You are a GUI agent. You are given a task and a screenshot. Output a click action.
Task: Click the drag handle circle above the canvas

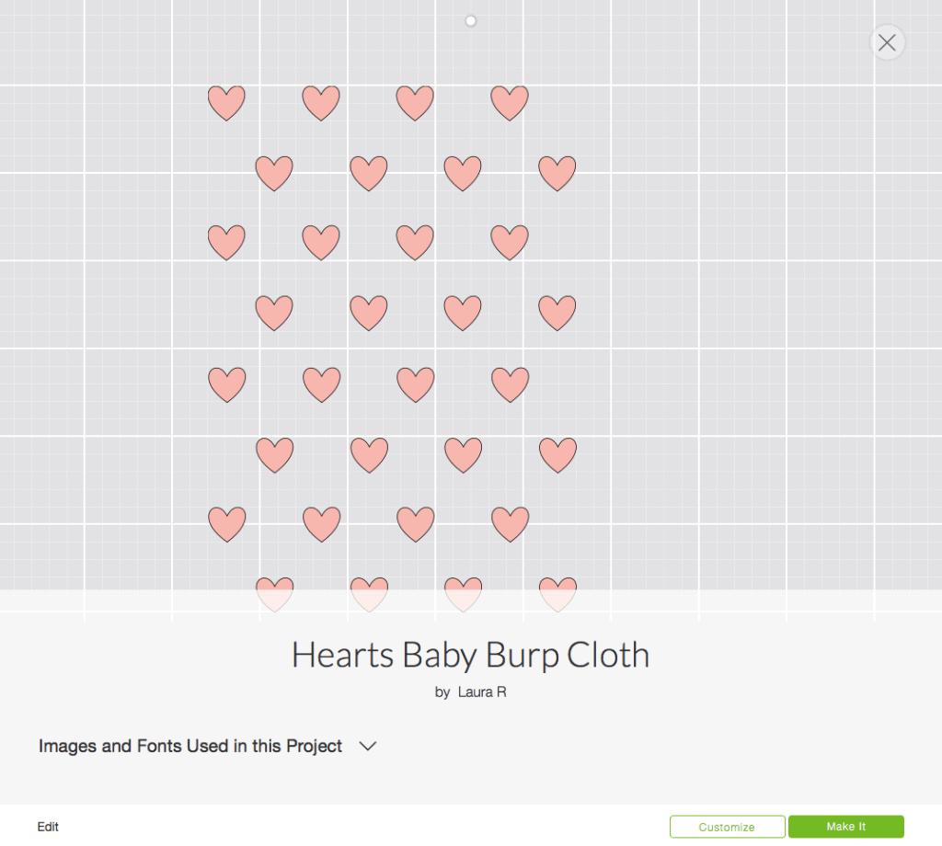[x=470, y=20]
